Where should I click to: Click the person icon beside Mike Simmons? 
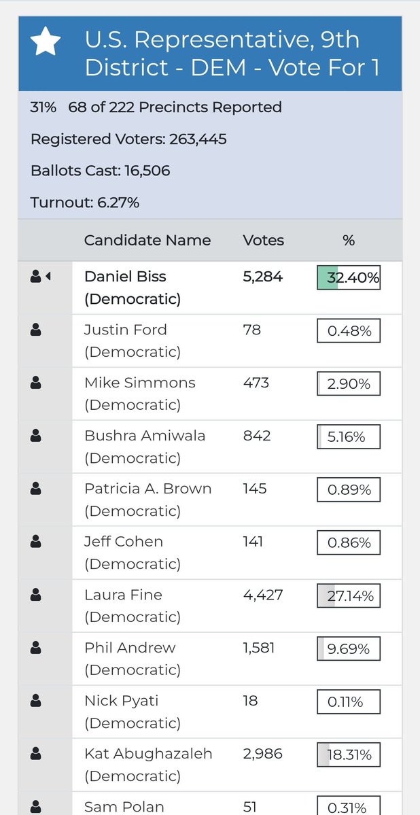[x=36, y=383]
